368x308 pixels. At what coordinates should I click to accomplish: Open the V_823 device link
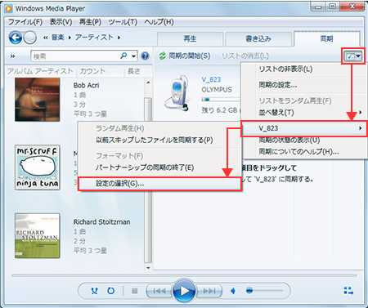(x=211, y=79)
